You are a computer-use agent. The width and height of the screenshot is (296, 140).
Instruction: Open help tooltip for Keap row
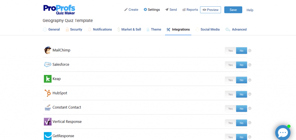pos(249,80)
